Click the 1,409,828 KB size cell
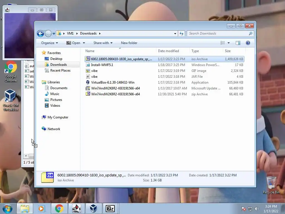The width and height of the screenshot is (285, 214). pyautogui.click(x=234, y=59)
